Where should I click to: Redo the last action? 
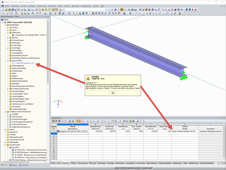pos(32,10)
